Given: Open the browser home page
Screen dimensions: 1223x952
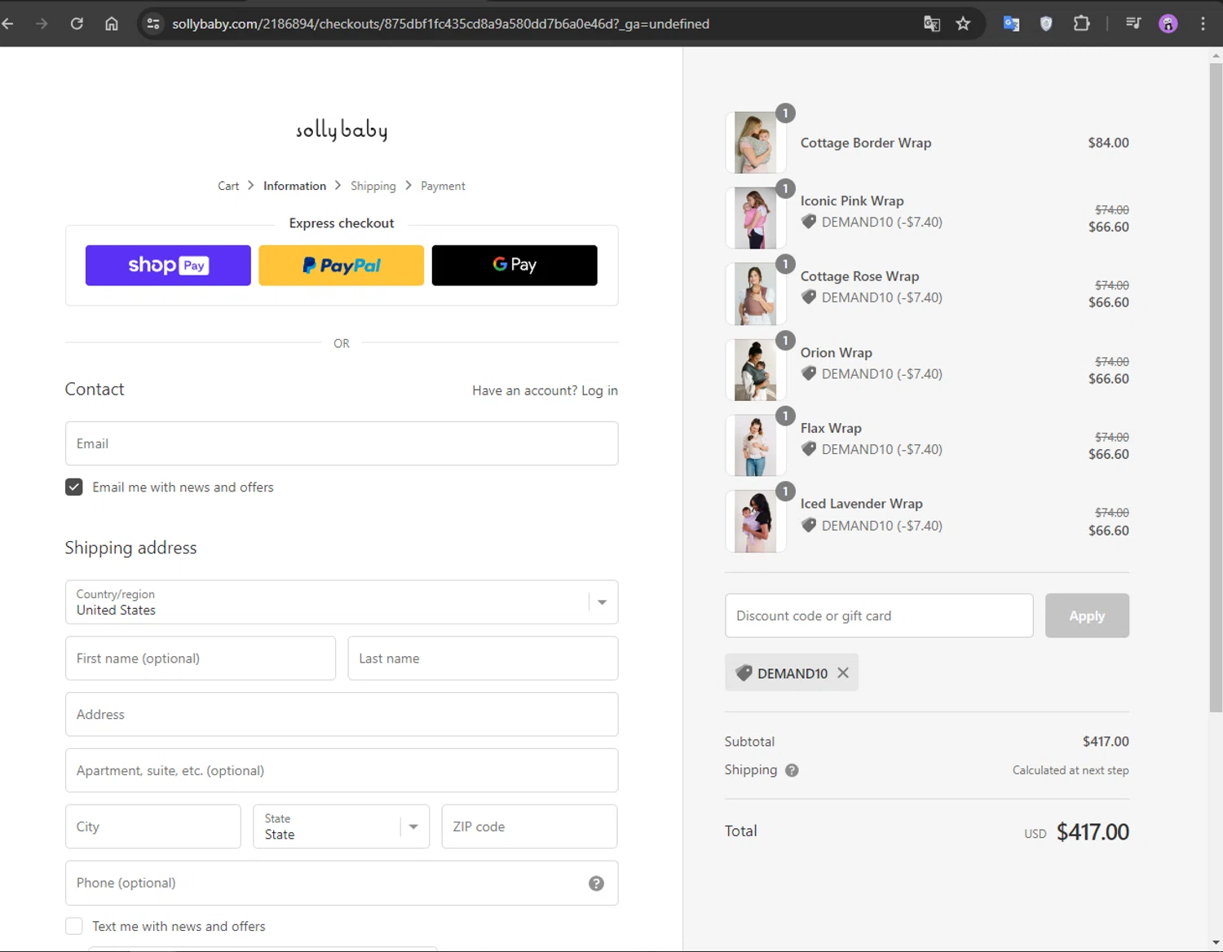Looking at the screenshot, I should 112,24.
